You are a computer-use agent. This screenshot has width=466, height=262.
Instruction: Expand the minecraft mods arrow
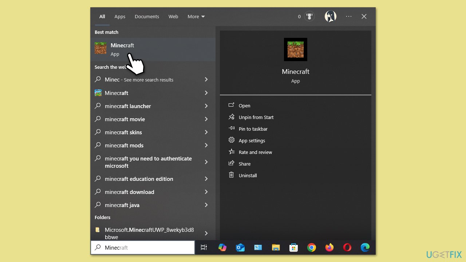point(206,145)
